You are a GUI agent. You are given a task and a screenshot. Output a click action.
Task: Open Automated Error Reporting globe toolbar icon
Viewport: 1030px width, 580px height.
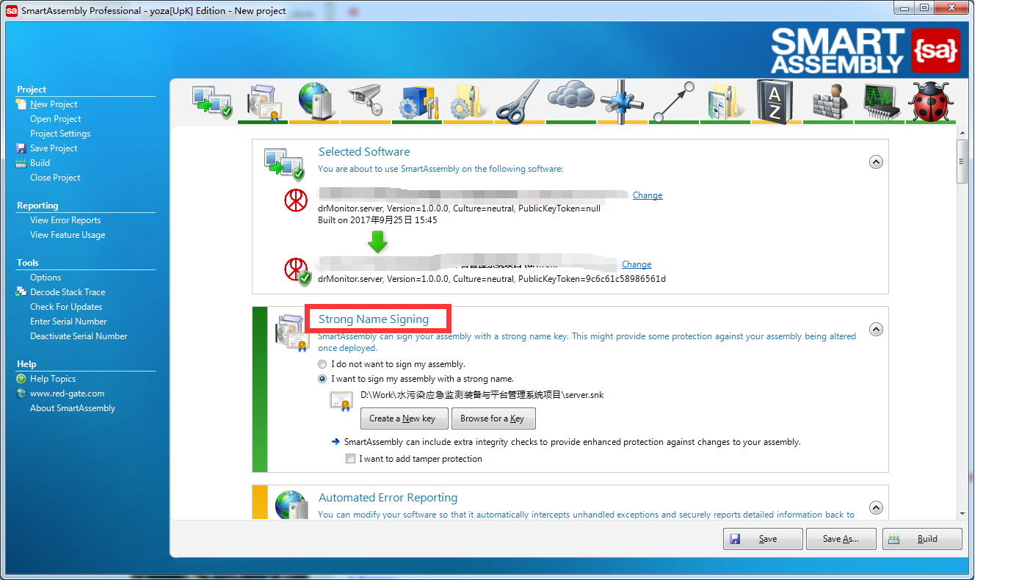317,101
